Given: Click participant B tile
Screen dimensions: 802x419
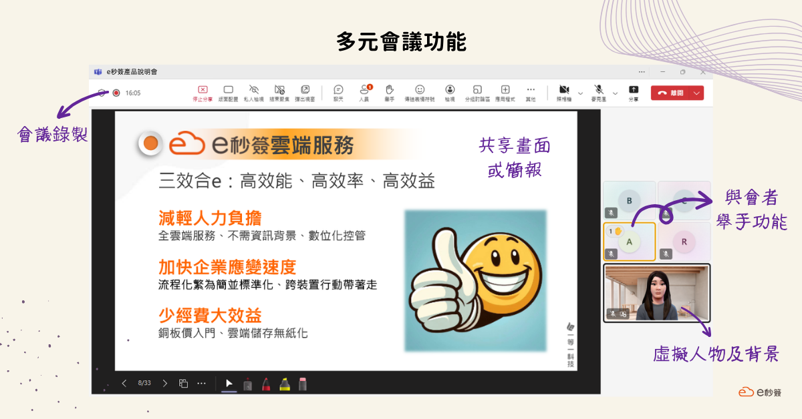Looking at the screenshot, I should tap(629, 200).
